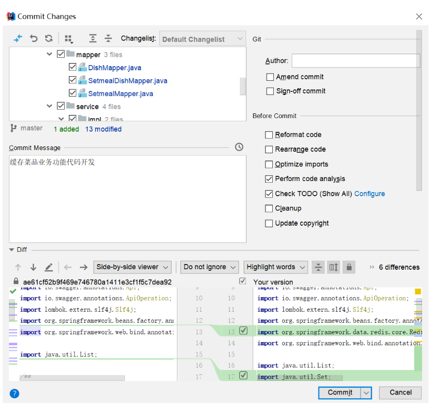This screenshot has width=441, height=413.
Task: Enable Sign-off commit checkbox
Action: click(x=270, y=91)
